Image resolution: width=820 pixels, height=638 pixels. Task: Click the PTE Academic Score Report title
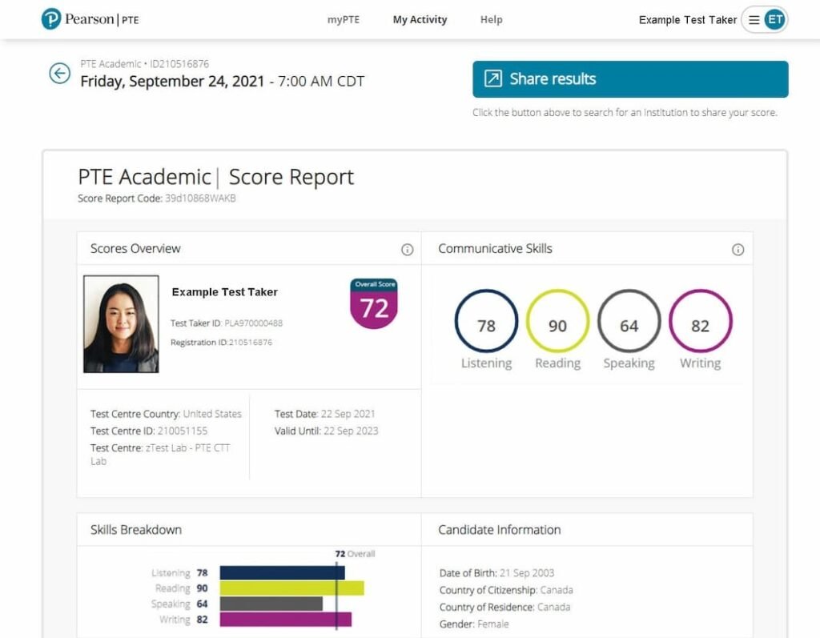[216, 177]
